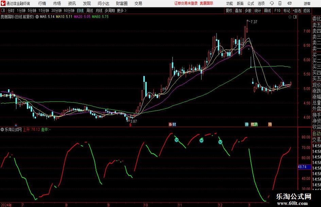This screenshot has height=207, width=321.
Task: Click the 返回 back button
Action: [307, 11]
